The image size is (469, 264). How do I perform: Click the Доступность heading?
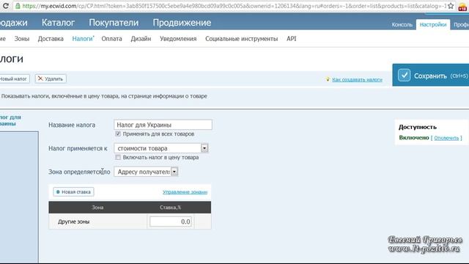click(418, 127)
